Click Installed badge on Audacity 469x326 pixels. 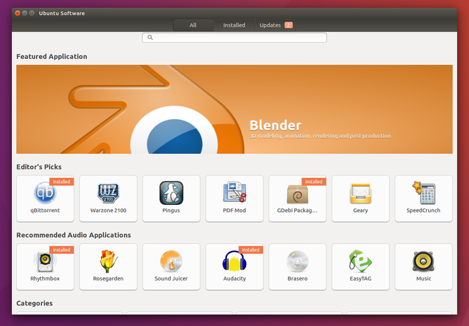pyautogui.click(x=251, y=250)
